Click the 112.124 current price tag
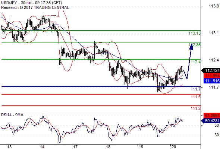220x149 pixels. coord(211,70)
